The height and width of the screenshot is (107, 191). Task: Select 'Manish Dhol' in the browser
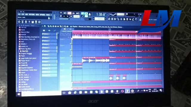25,32
